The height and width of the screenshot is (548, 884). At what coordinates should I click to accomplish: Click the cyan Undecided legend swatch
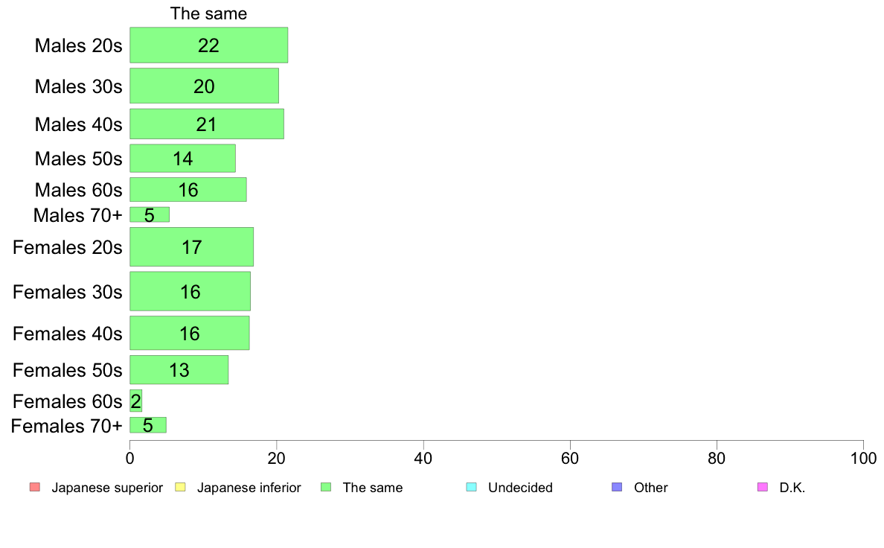tap(471, 487)
